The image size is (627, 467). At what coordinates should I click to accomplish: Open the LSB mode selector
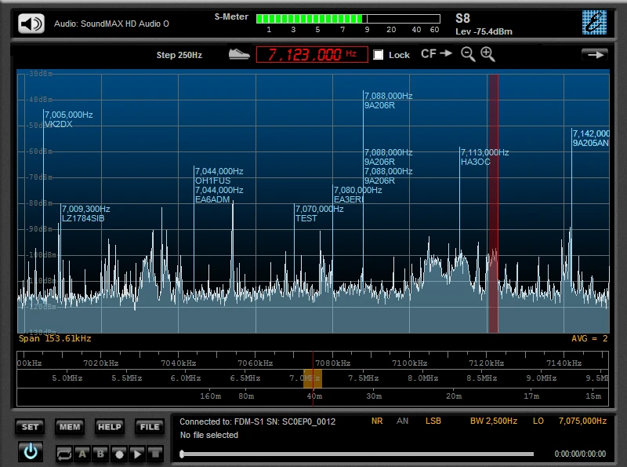(433, 421)
